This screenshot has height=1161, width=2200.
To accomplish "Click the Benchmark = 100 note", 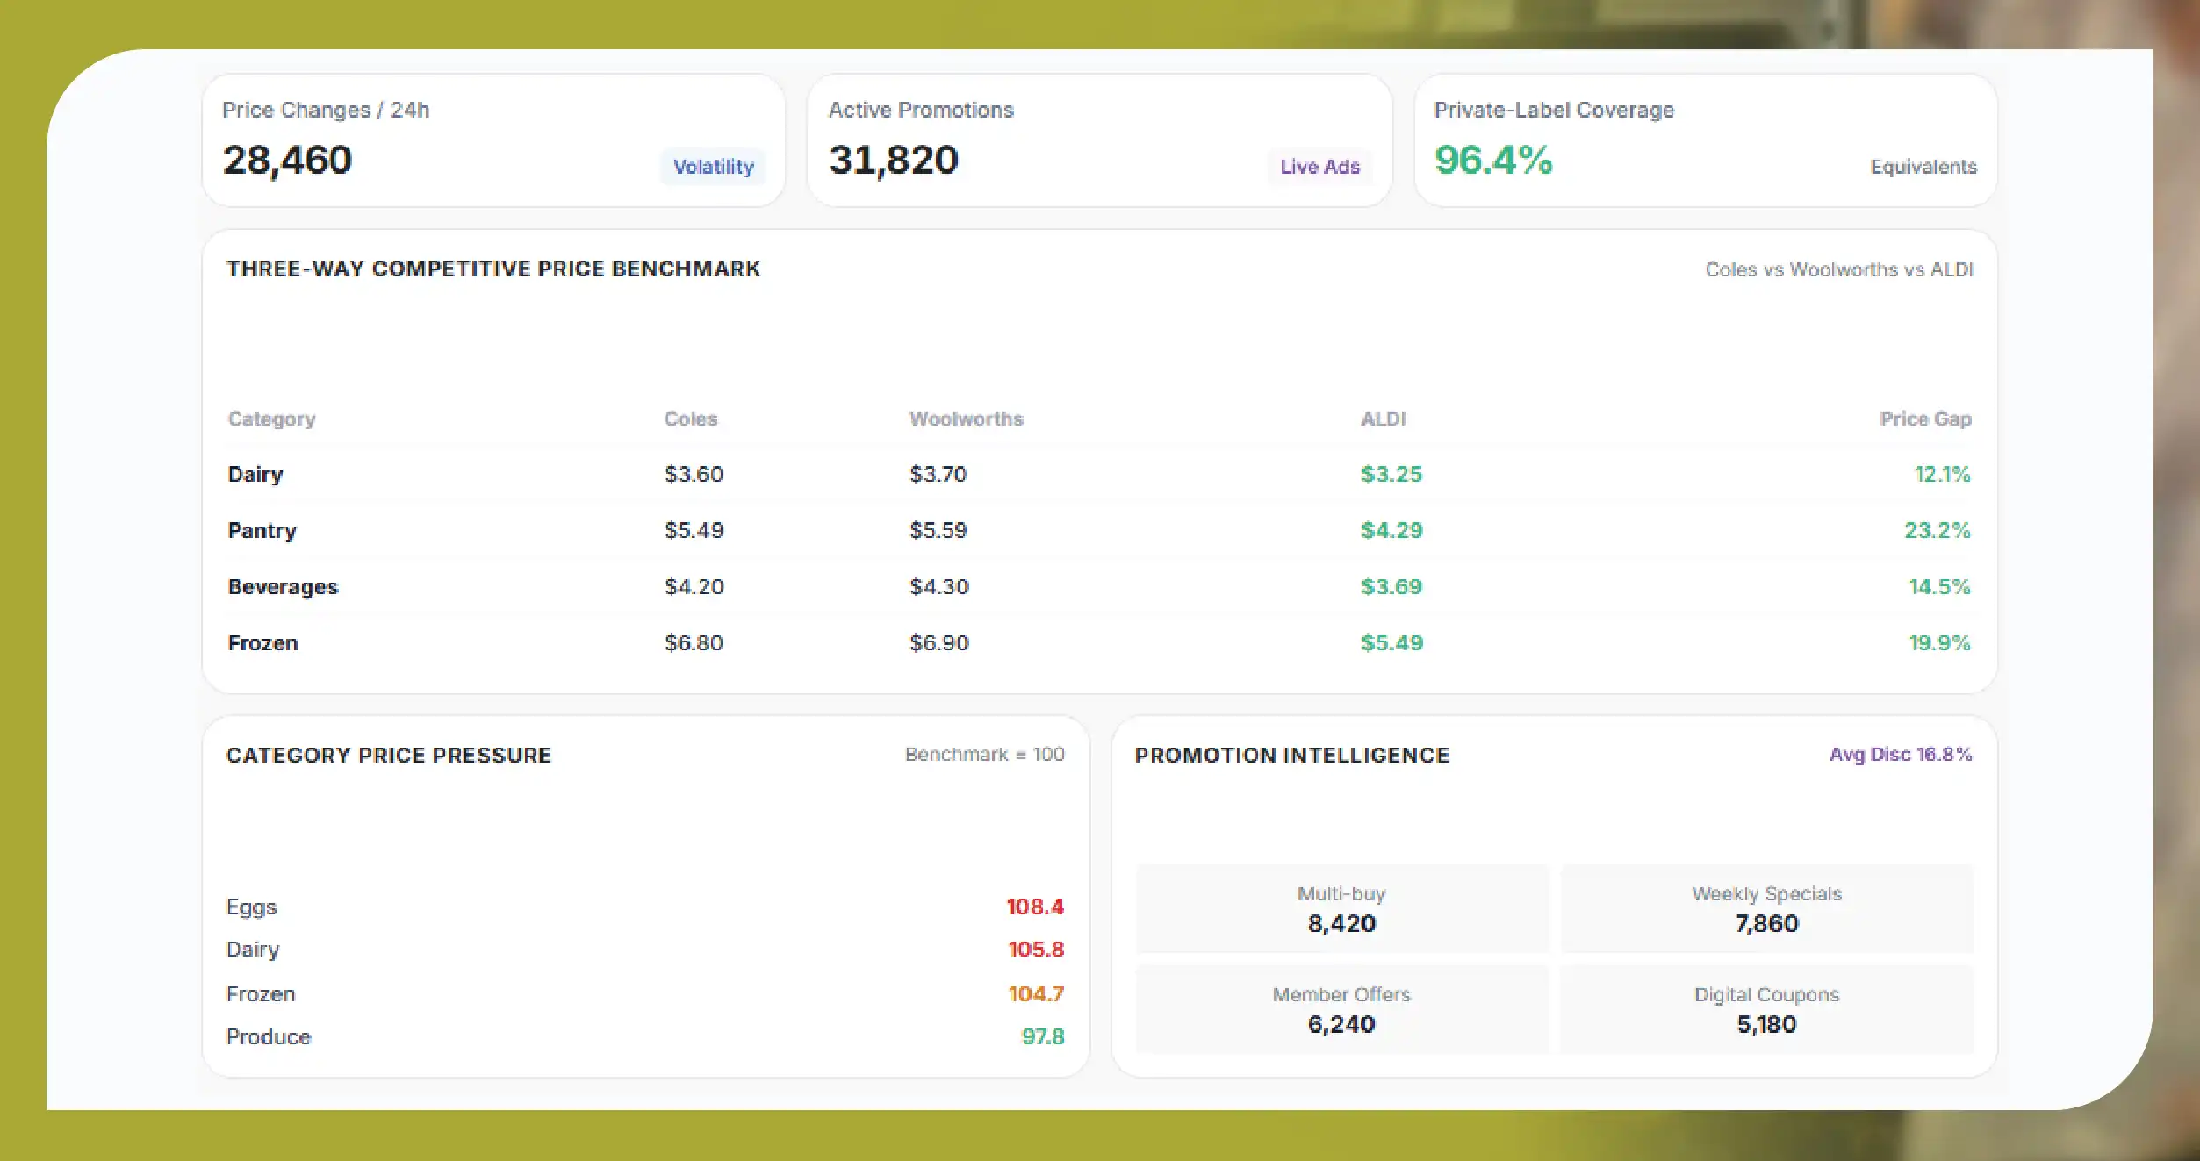I will (984, 755).
